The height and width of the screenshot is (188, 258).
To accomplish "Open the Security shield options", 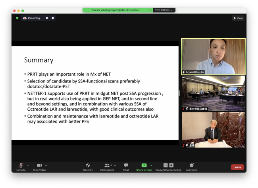I will click(x=88, y=165).
